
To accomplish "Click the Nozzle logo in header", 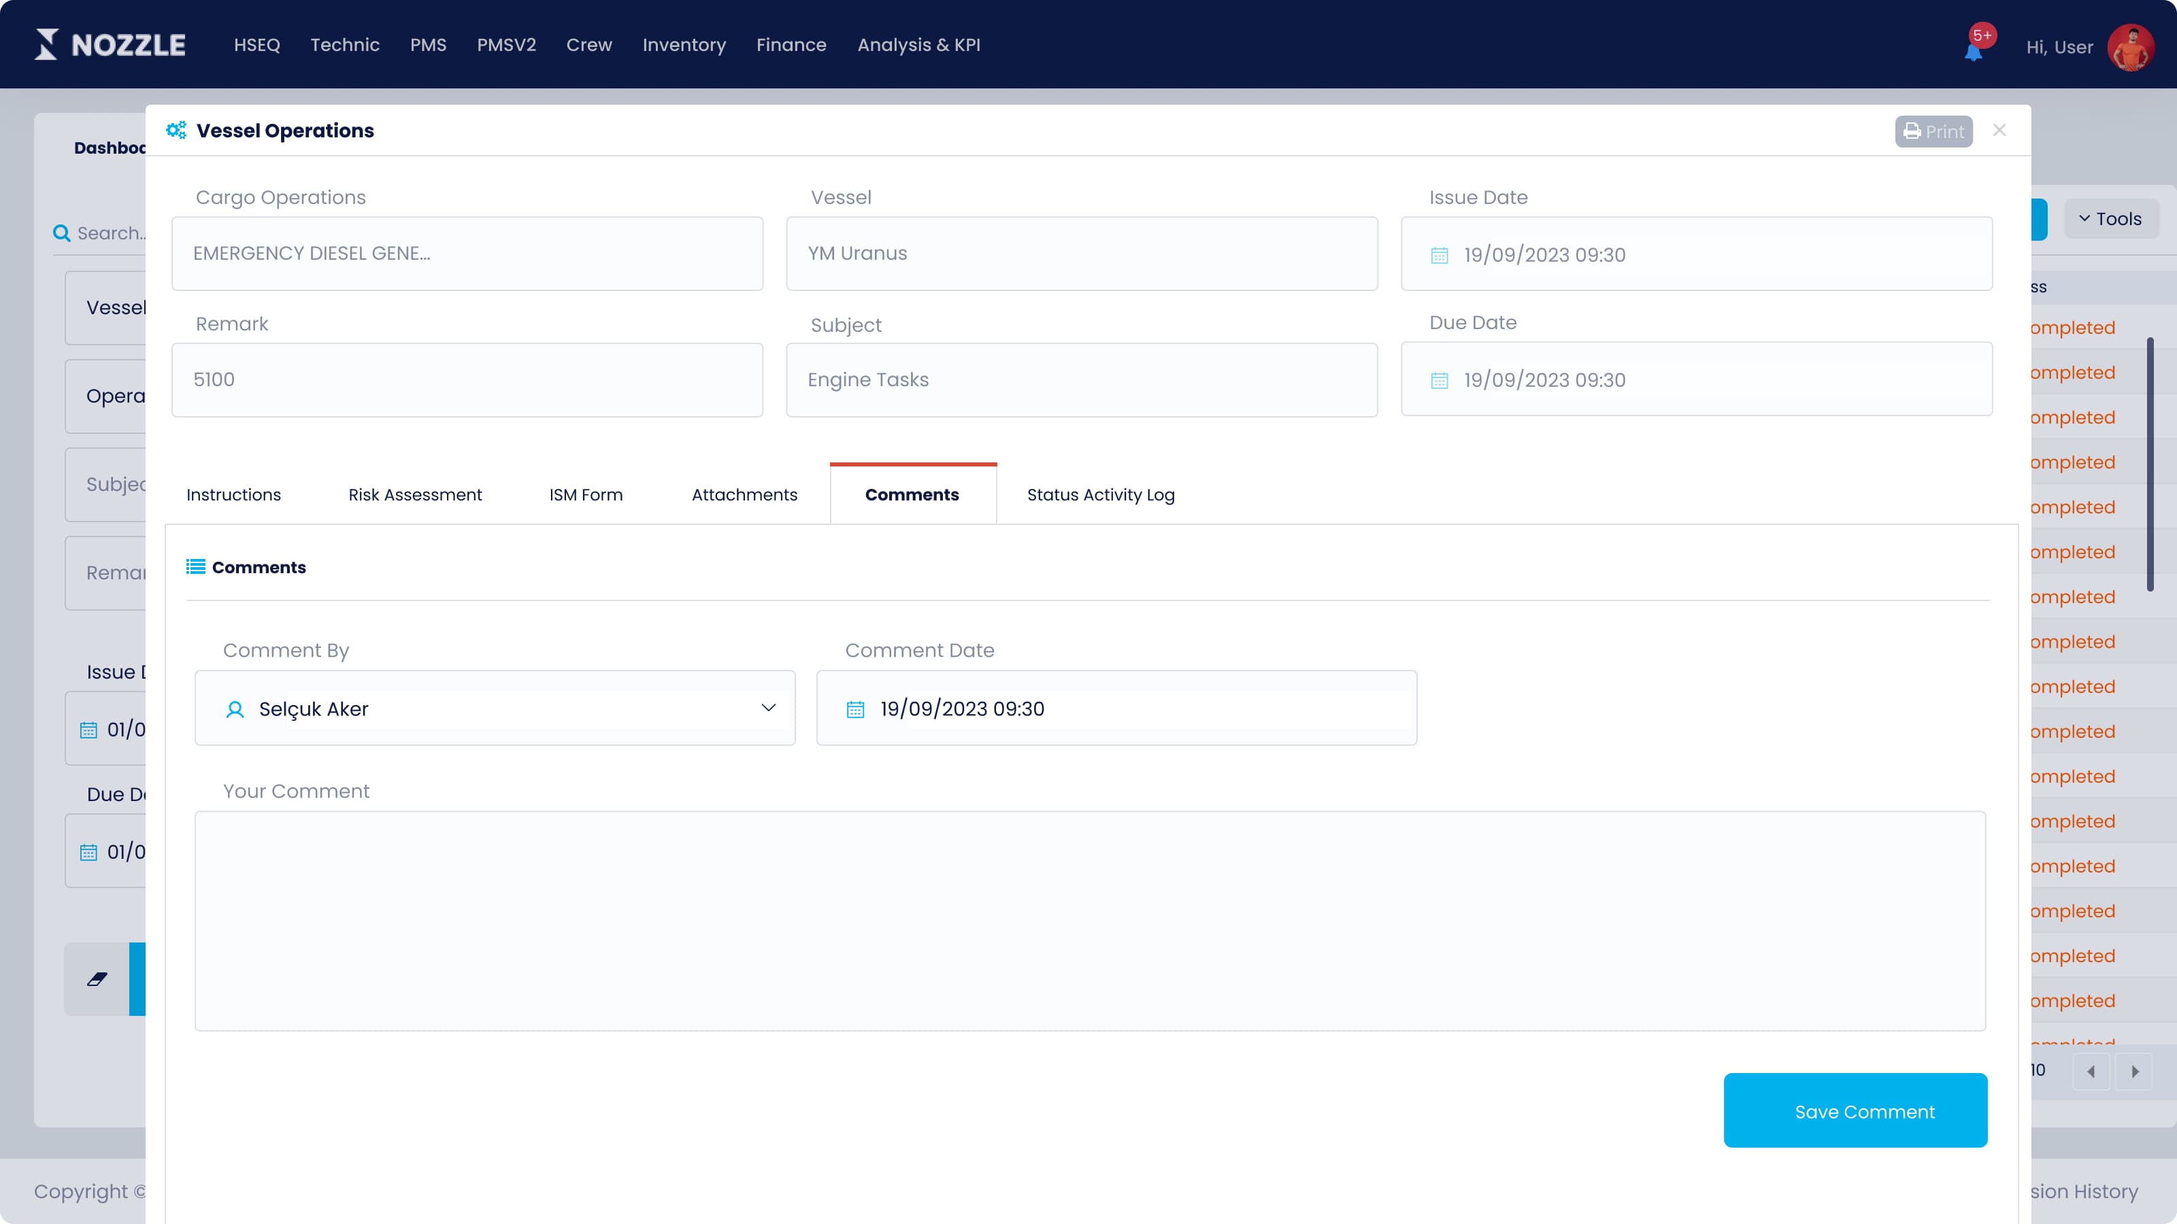I will pos(110,44).
